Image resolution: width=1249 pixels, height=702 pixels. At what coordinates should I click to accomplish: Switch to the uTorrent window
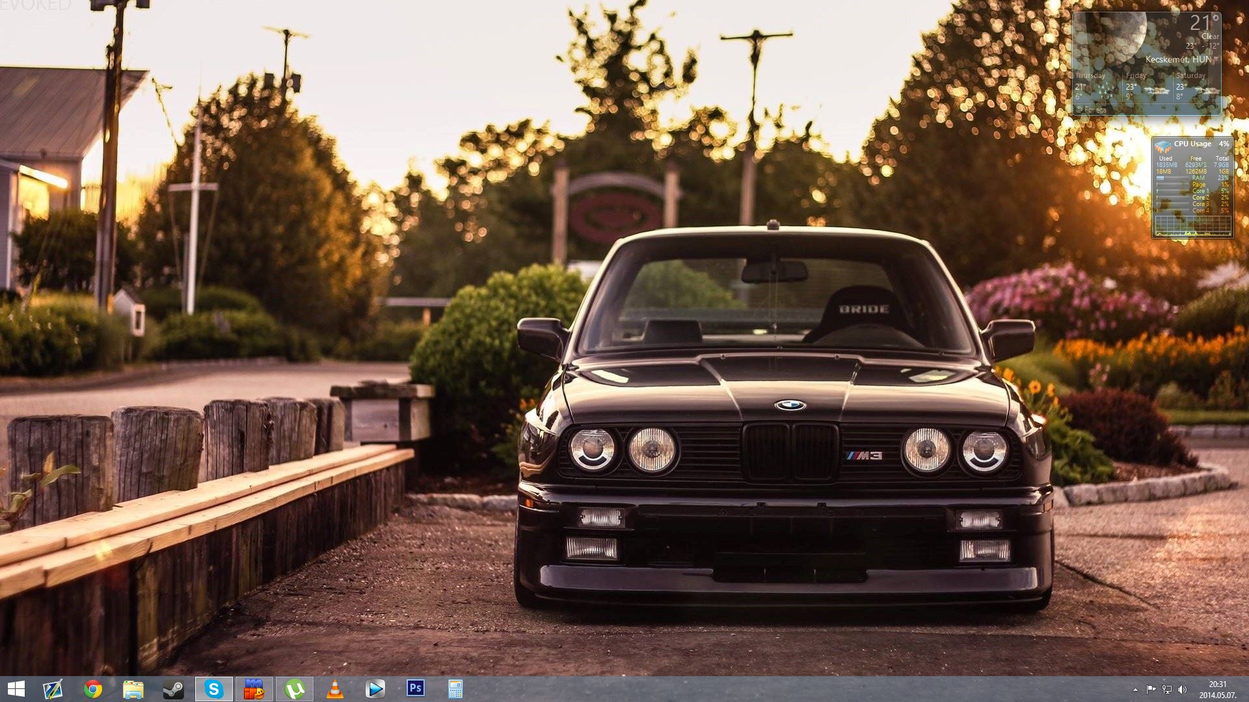click(x=295, y=689)
